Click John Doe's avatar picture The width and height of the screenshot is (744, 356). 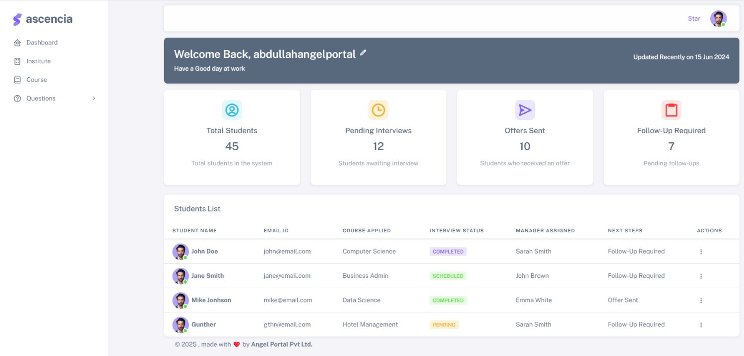click(x=180, y=252)
